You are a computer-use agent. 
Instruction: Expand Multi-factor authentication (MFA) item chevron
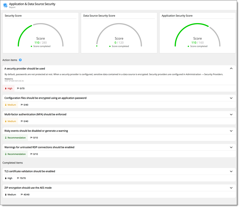[231, 115]
